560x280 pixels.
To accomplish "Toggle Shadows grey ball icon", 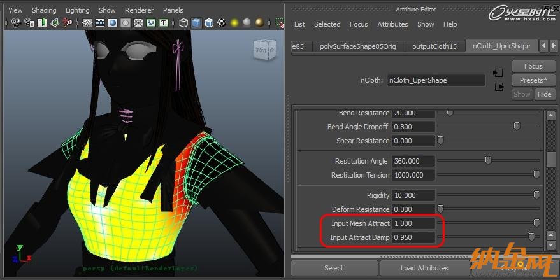I will [x=247, y=23].
